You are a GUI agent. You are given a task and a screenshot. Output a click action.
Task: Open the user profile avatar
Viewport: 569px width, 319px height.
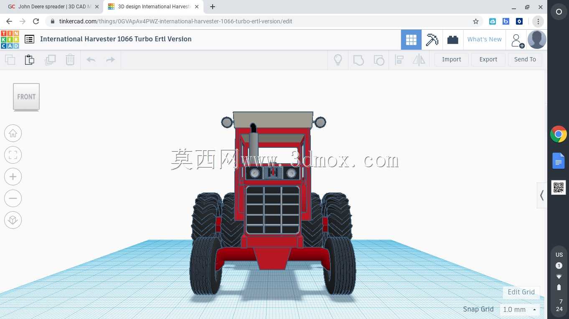[537, 40]
